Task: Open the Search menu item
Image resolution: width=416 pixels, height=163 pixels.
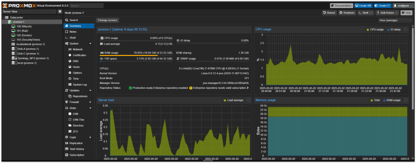Action: (x=79, y=20)
